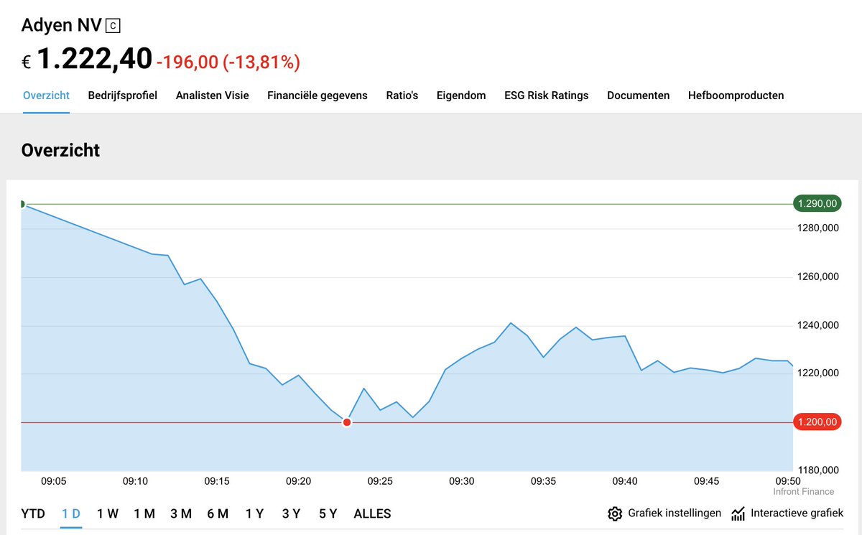This screenshot has width=862, height=535.
Task: Click the red low-point marker on the chart
Action: pyautogui.click(x=347, y=422)
